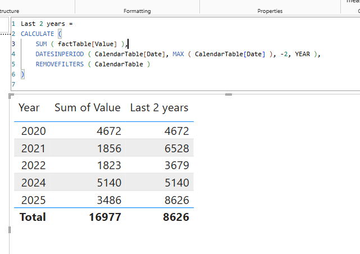Click the SUM function in the formula
This screenshot has height=254, width=360.
pos(41,44)
